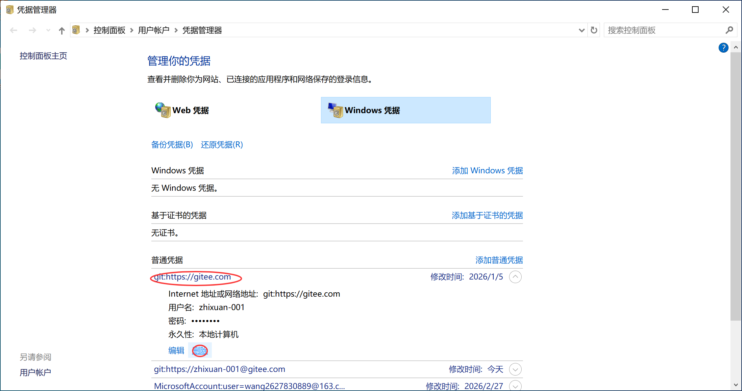Expand the zhixuan-001@gitee.com credential
The width and height of the screenshot is (742, 391).
515,369
